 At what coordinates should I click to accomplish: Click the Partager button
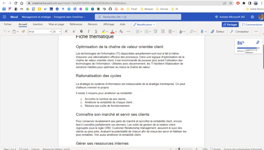[230, 25]
